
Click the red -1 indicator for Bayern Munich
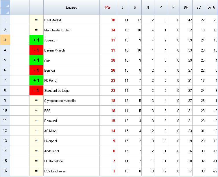36,50
